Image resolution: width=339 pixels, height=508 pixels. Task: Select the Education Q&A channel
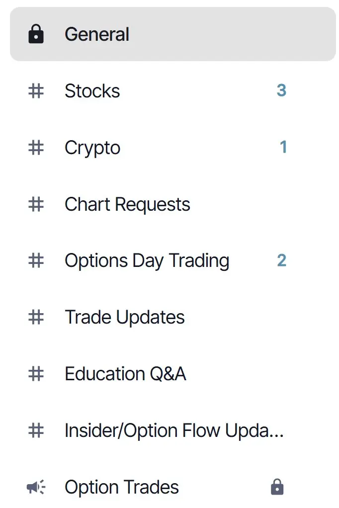[173, 374]
